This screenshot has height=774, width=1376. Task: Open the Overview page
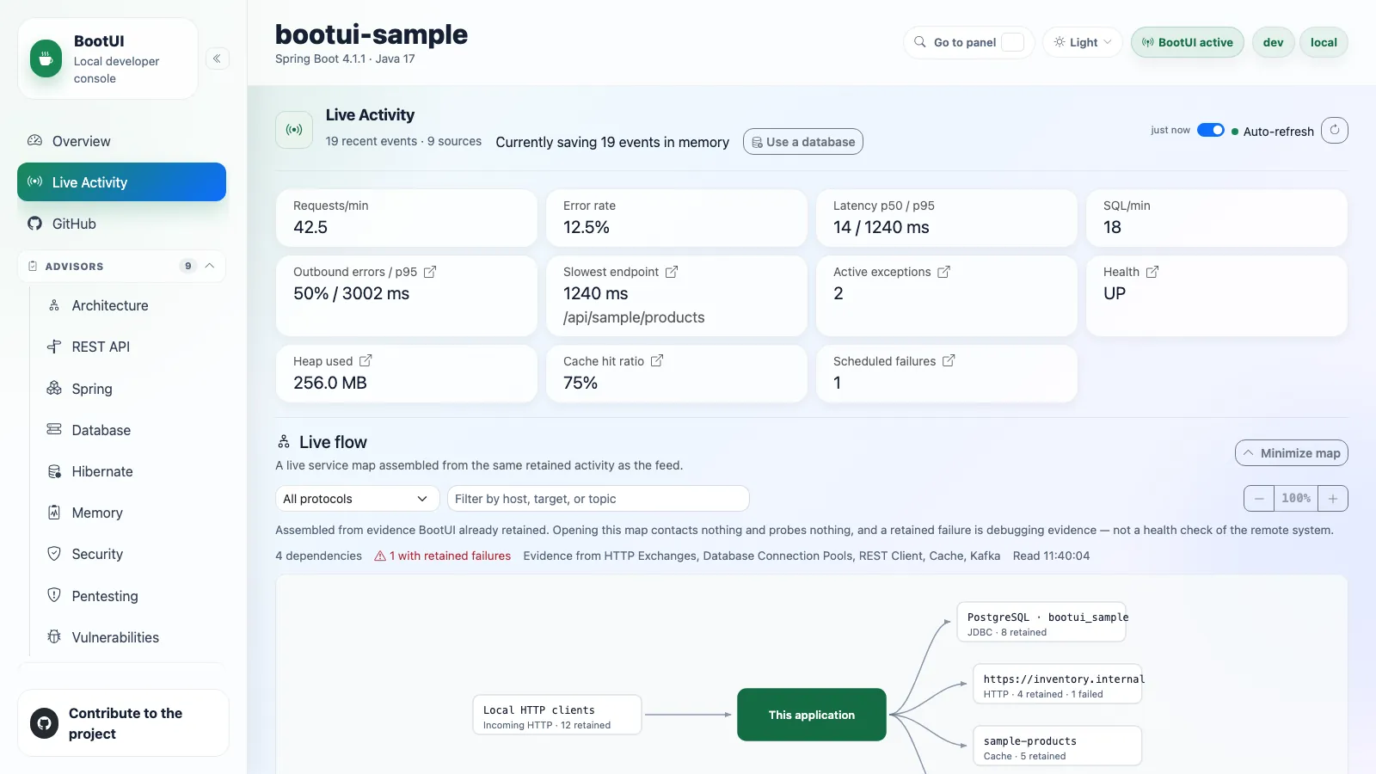point(121,141)
